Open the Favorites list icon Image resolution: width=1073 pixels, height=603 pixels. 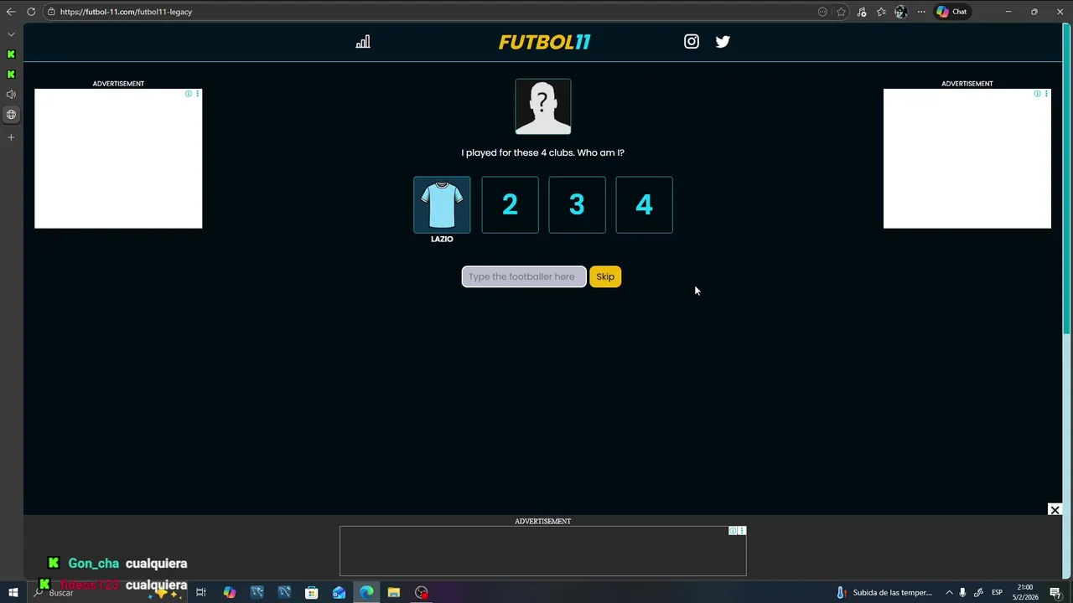point(881,12)
